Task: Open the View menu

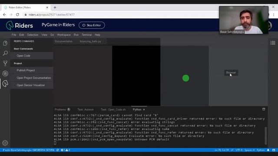Action: (x=44, y=35)
